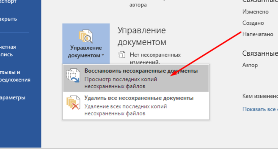Click the Показать все link
Image resolution: width=278 pixels, height=149 pixels.
[x=260, y=109]
